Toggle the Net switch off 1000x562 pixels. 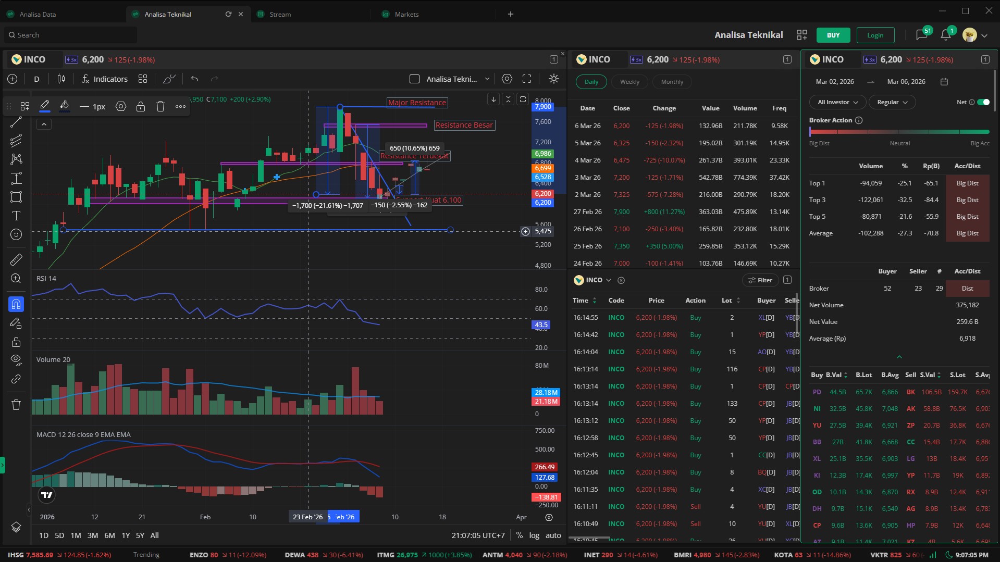coord(983,102)
